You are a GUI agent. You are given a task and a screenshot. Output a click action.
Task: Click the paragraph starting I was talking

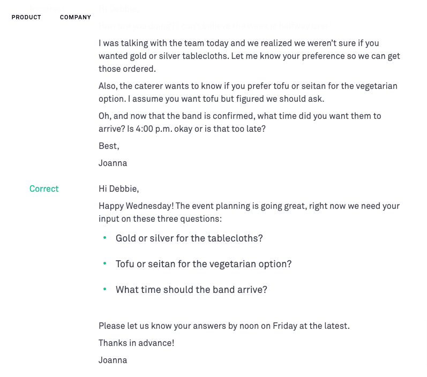[x=249, y=56]
